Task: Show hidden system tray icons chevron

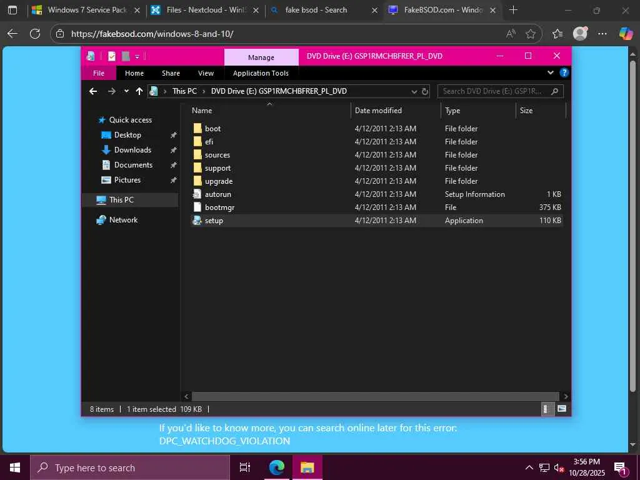Action: tap(529, 467)
